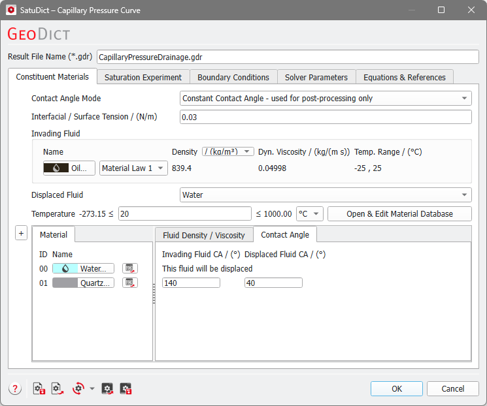The image size is (487, 406).
Task: Maximize the SatuDict window
Action: click(x=441, y=10)
